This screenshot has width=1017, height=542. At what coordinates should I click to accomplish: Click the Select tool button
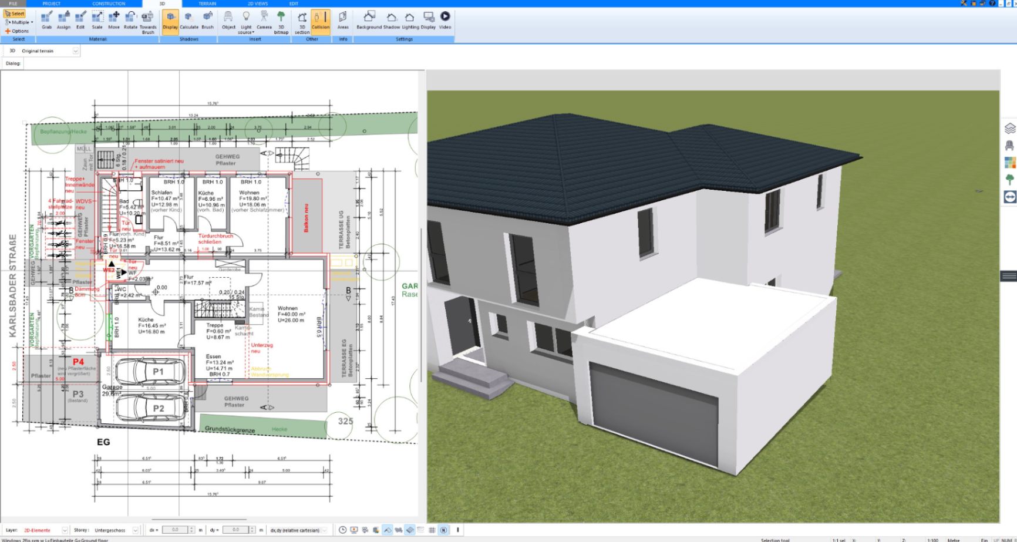[x=15, y=14]
